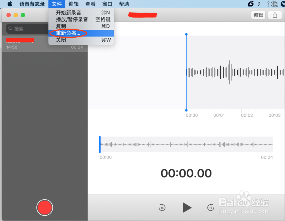Click 复制 to duplicate the recording
Image resolution: width=285 pixels, height=221 pixels.
[62, 26]
